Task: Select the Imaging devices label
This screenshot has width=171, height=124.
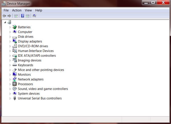Action: click(30, 60)
